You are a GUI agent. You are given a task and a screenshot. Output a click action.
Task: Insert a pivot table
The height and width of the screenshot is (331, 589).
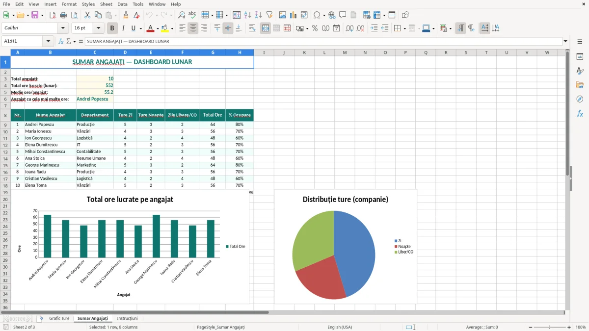(x=304, y=15)
